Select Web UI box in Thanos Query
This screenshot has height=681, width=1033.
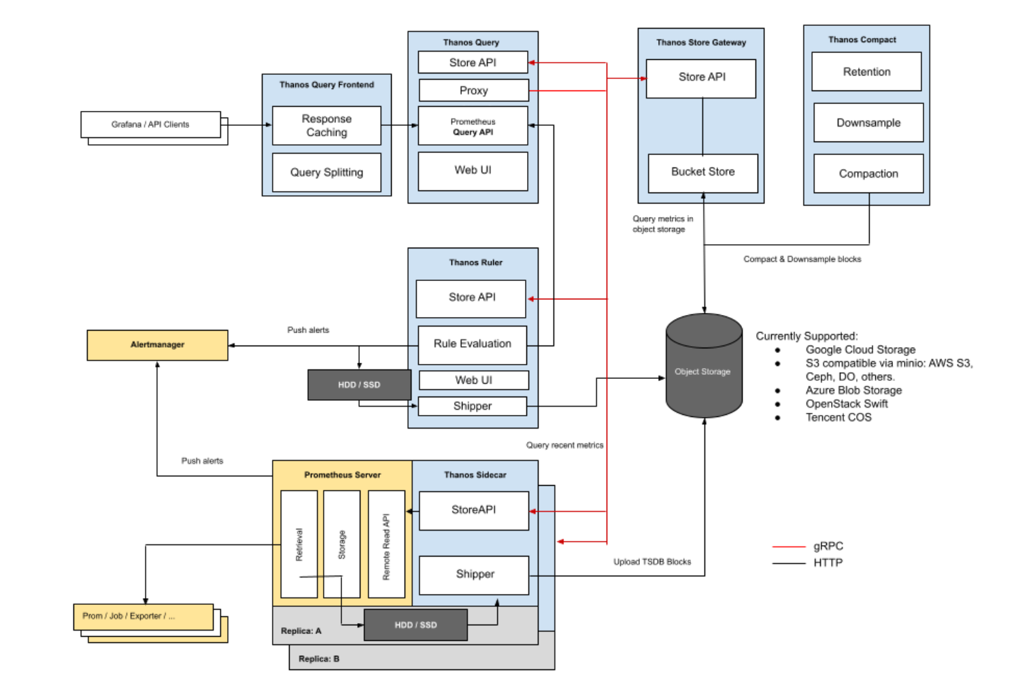point(473,171)
